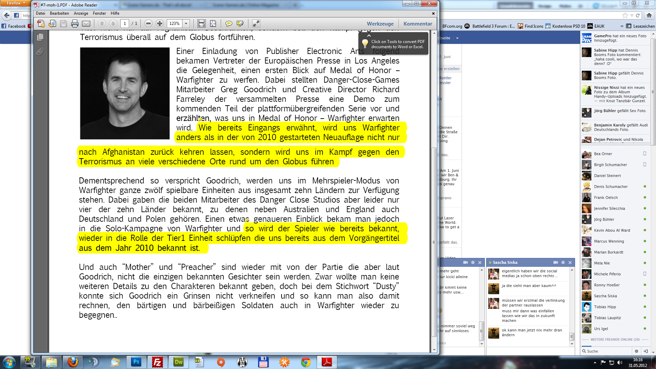
Task: Toggle fit width scrolling mode
Action: pos(202,24)
